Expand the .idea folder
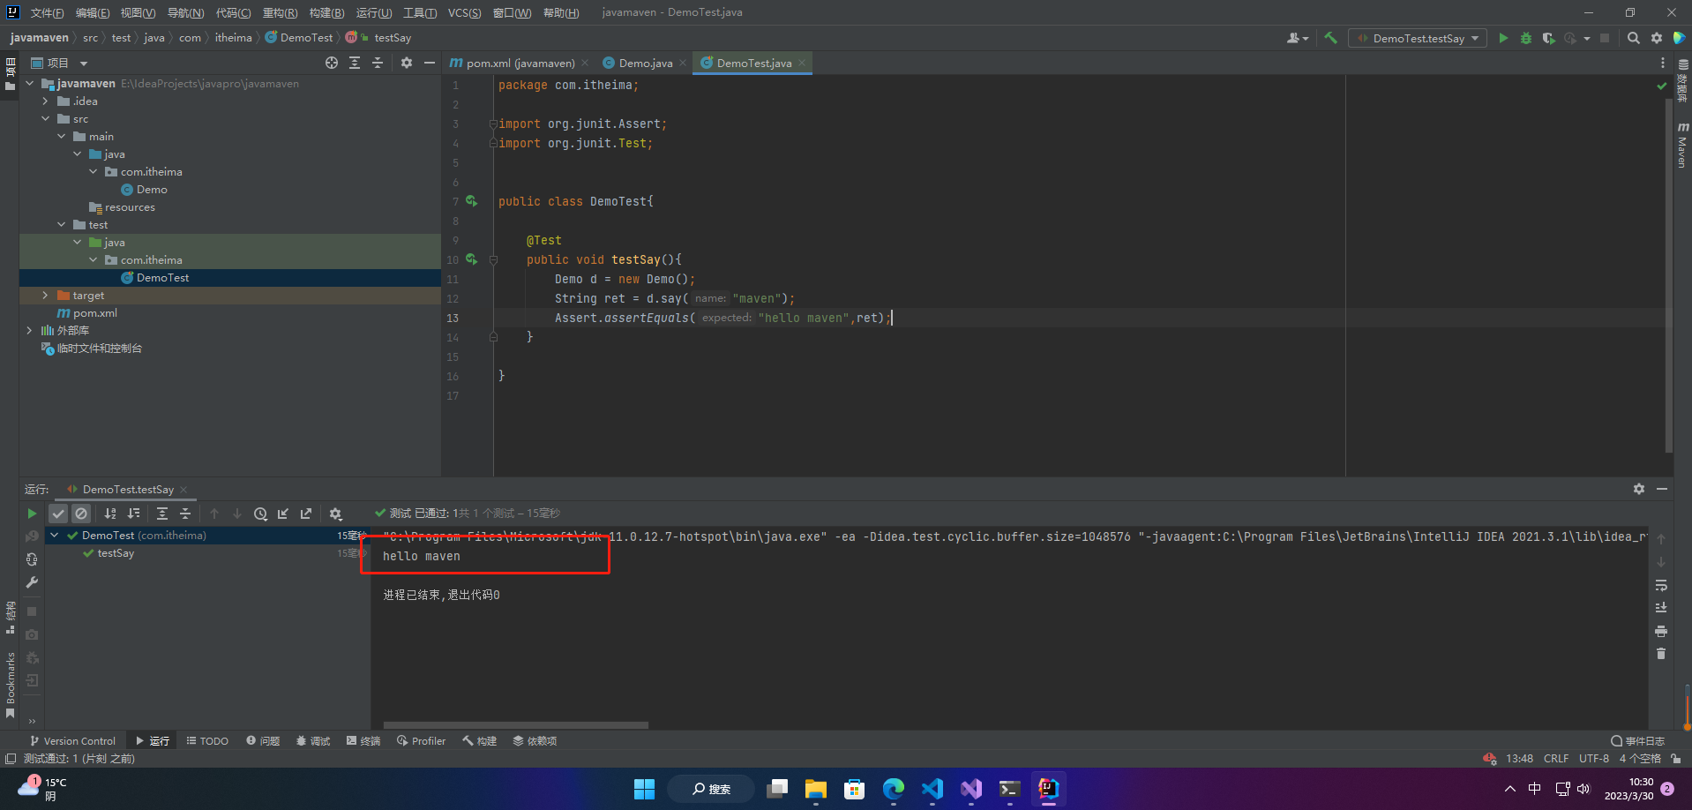Image resolution: width=1692 pixels, height=810 pixels. point(46,101)
